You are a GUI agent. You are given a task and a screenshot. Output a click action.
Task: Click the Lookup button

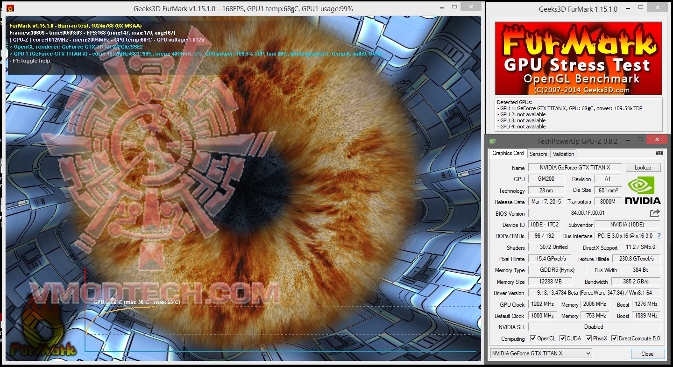click(643, 168)
